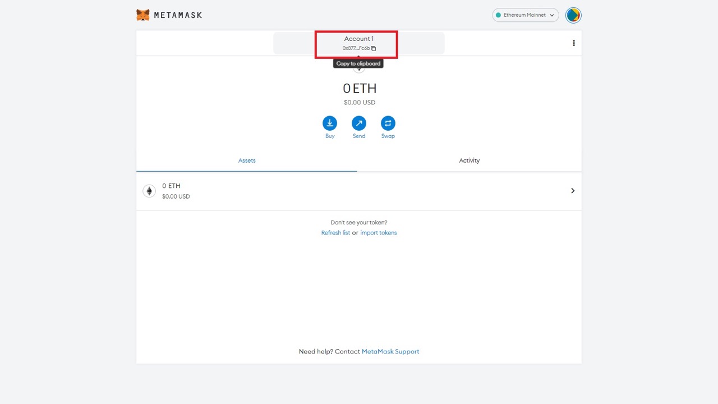The image size is (718, 404).
Task: Select the Buy icon
Action: coord(330,123)
